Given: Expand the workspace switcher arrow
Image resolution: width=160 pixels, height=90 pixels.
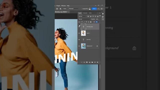Looking at the screenshot, I should tap(104, 9).
